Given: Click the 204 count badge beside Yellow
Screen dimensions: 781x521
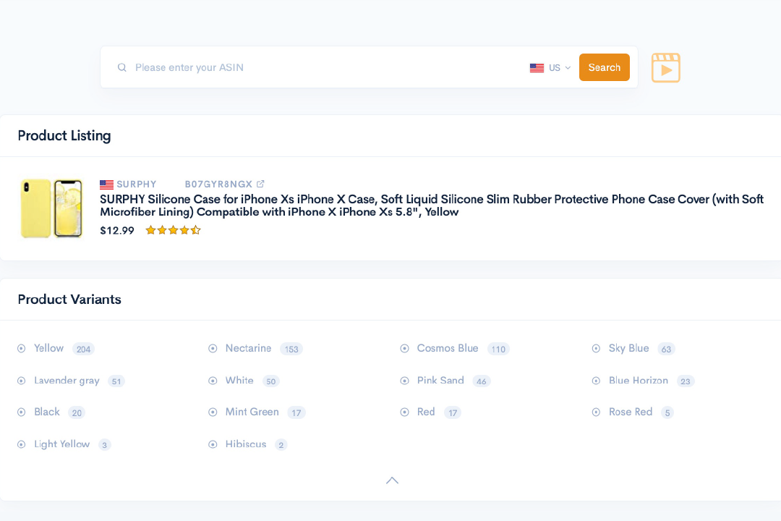Looking at the screenshot, I should [83, 349].
